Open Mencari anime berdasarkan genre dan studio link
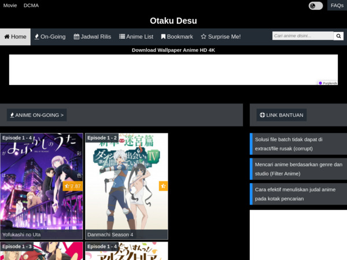Screen dimensions: 347x260 point(298,169)
